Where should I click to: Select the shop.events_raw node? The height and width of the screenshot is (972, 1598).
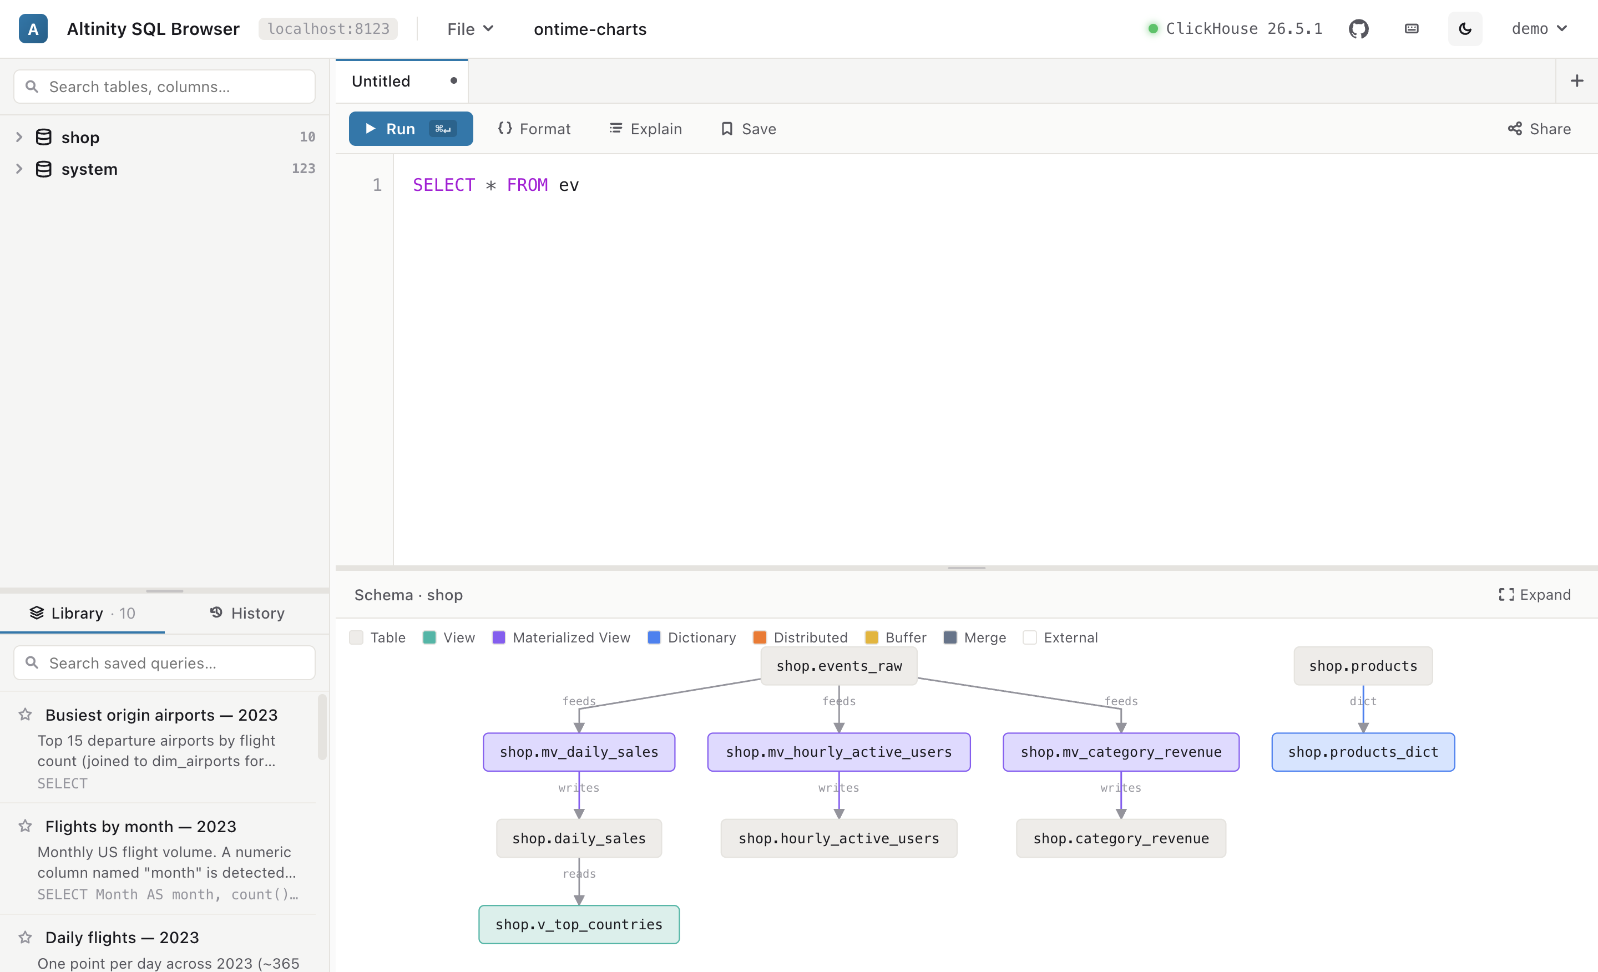pyautogui.click(x=838, y=665)
